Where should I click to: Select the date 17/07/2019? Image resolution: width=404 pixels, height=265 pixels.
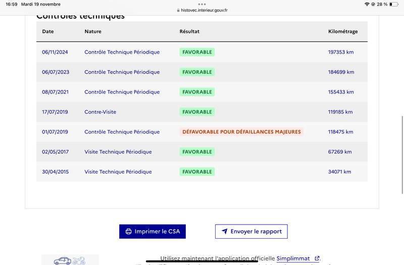pos(55,112)
